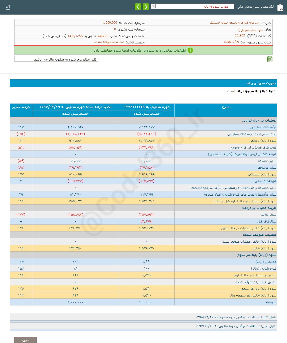Go to previous statement with the left green arrow
Screen dimensions: 287x343
click(x=138, y=6)
